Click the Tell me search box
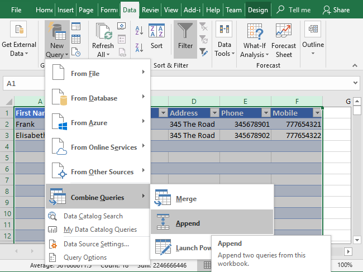 click(294, 10)
